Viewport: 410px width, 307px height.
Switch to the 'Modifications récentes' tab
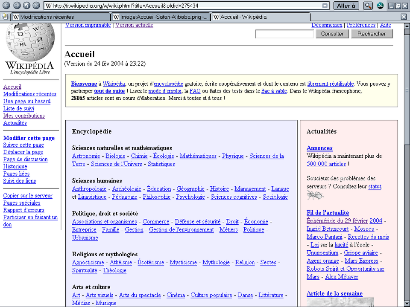(x=61, y=17)
